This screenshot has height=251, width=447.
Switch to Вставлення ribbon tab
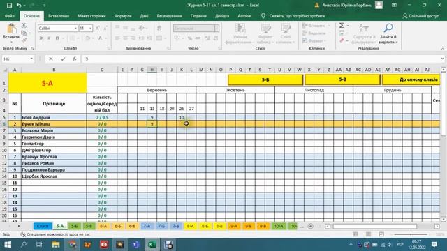[59, 16]
